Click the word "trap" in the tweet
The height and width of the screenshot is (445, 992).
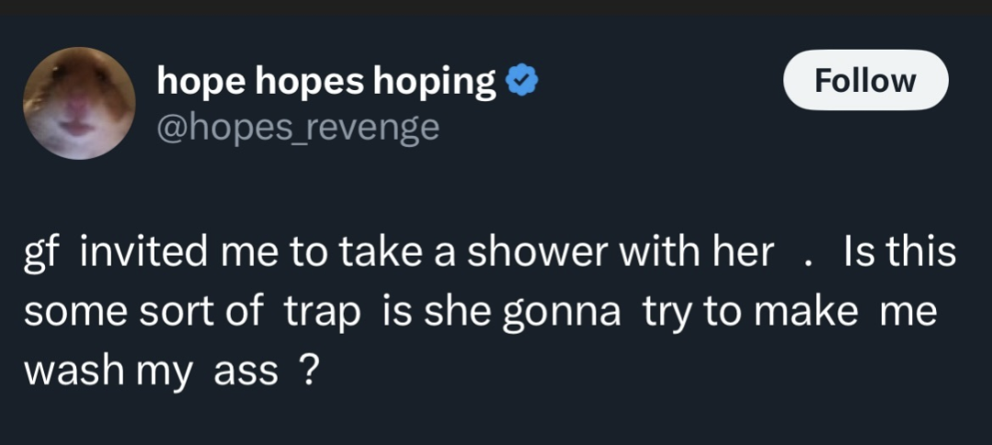[321, 313]
